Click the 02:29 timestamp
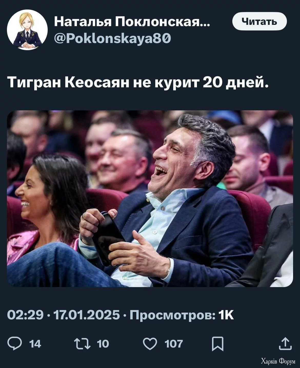The width and height of the screenshot is (300, 368). click(25, 315)
